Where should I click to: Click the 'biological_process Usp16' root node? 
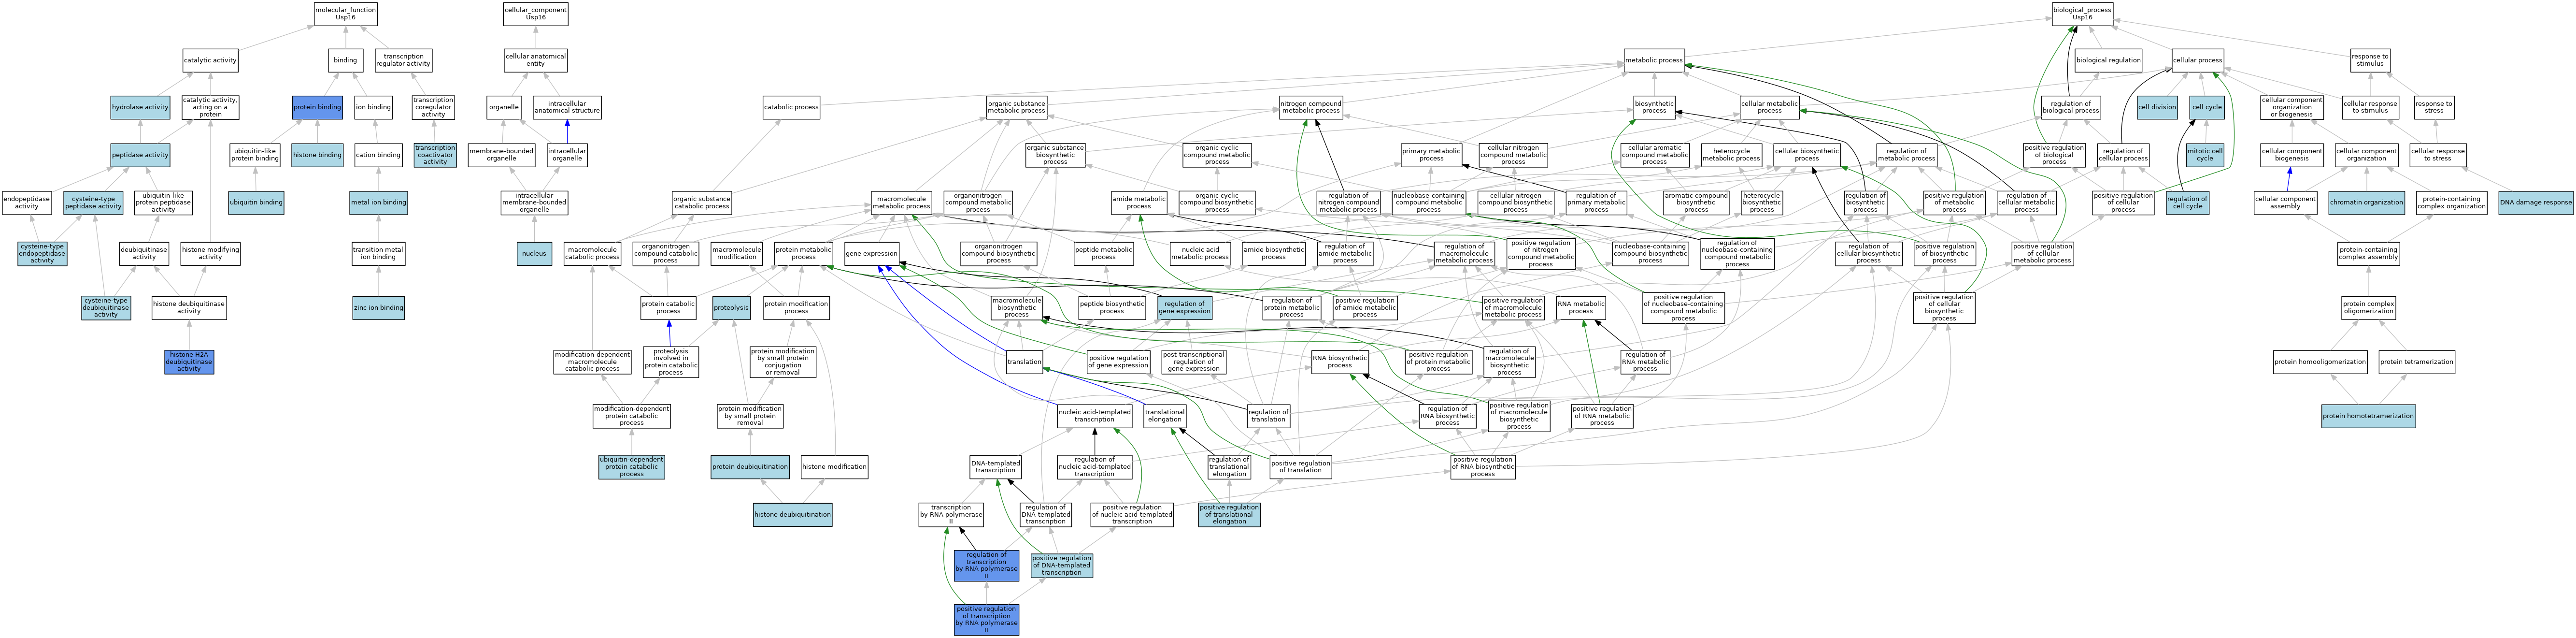point(2082,13)
